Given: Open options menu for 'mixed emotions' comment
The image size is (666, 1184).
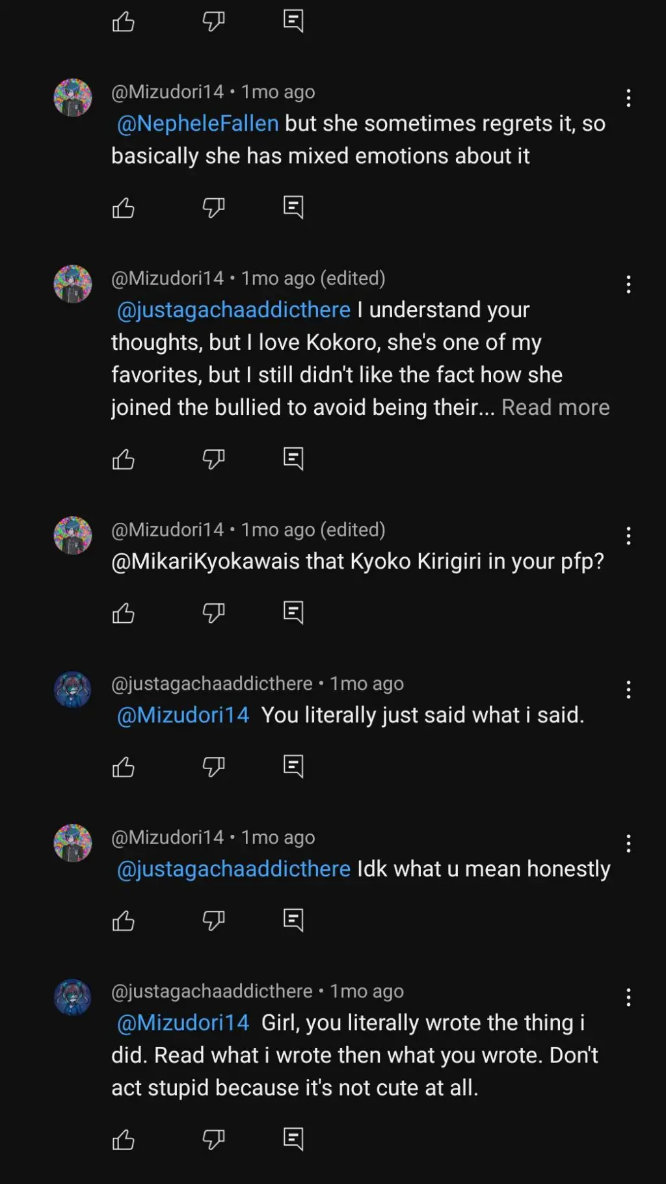Looking at the screenshot, I should pos(628,98).
